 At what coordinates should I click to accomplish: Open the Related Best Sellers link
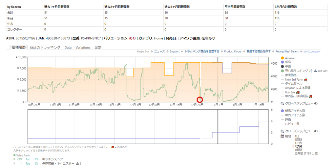288,52
